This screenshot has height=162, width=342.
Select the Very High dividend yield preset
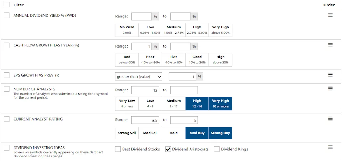point(220,30)
